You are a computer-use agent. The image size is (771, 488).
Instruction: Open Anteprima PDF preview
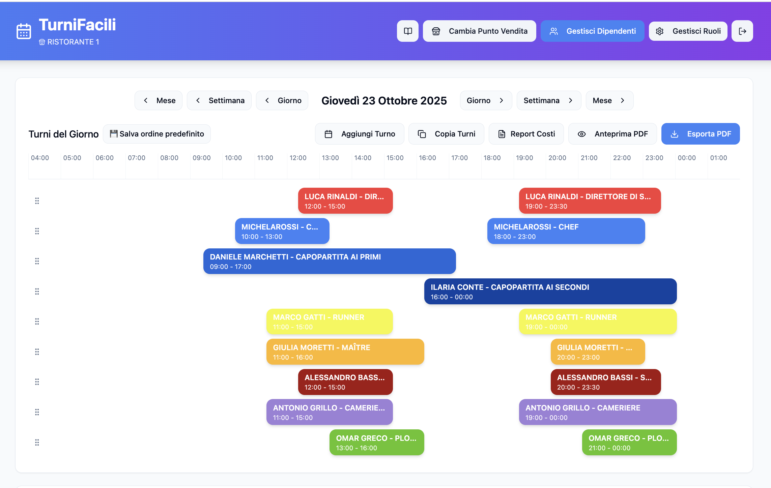coord(612,134)
